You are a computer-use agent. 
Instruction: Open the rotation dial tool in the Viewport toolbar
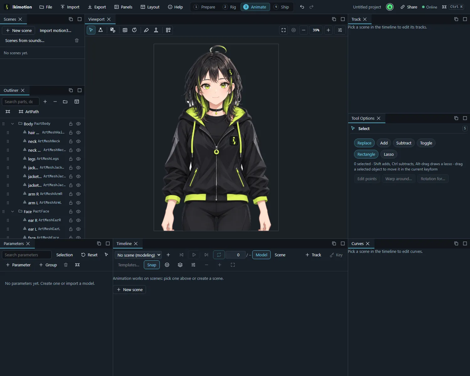tap(134, 30)
